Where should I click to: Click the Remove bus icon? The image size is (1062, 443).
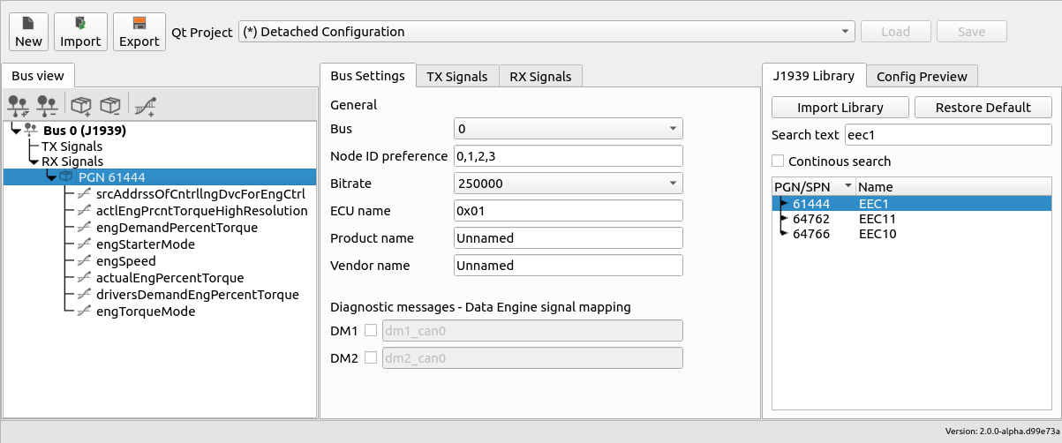48,106
